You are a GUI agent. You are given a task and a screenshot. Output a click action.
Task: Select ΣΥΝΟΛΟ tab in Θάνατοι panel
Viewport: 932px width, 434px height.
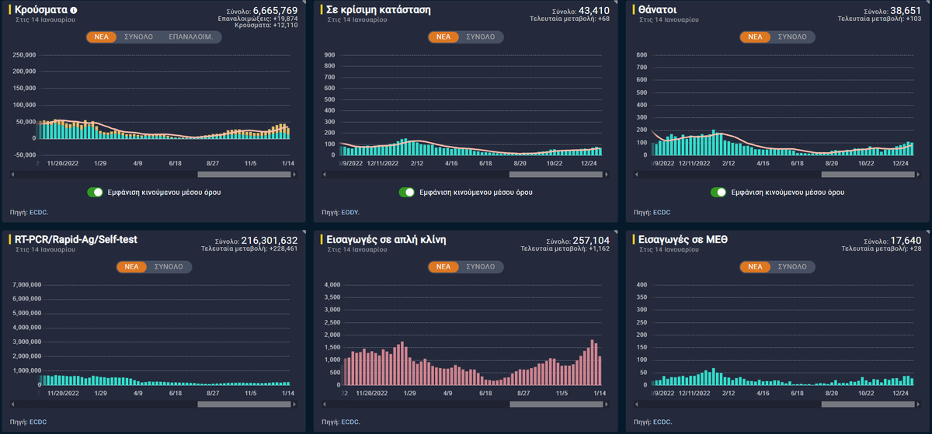click(792, 36)
